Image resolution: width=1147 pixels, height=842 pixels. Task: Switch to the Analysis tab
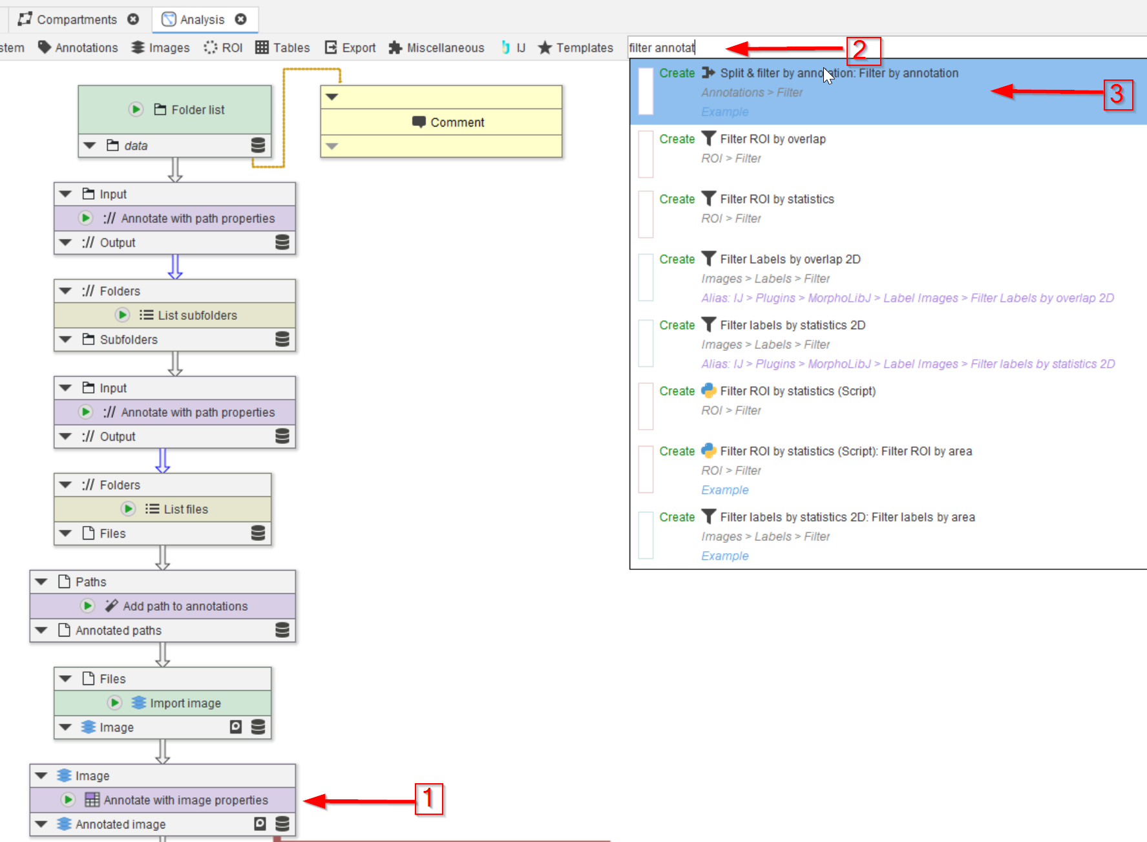pos(202,19)
